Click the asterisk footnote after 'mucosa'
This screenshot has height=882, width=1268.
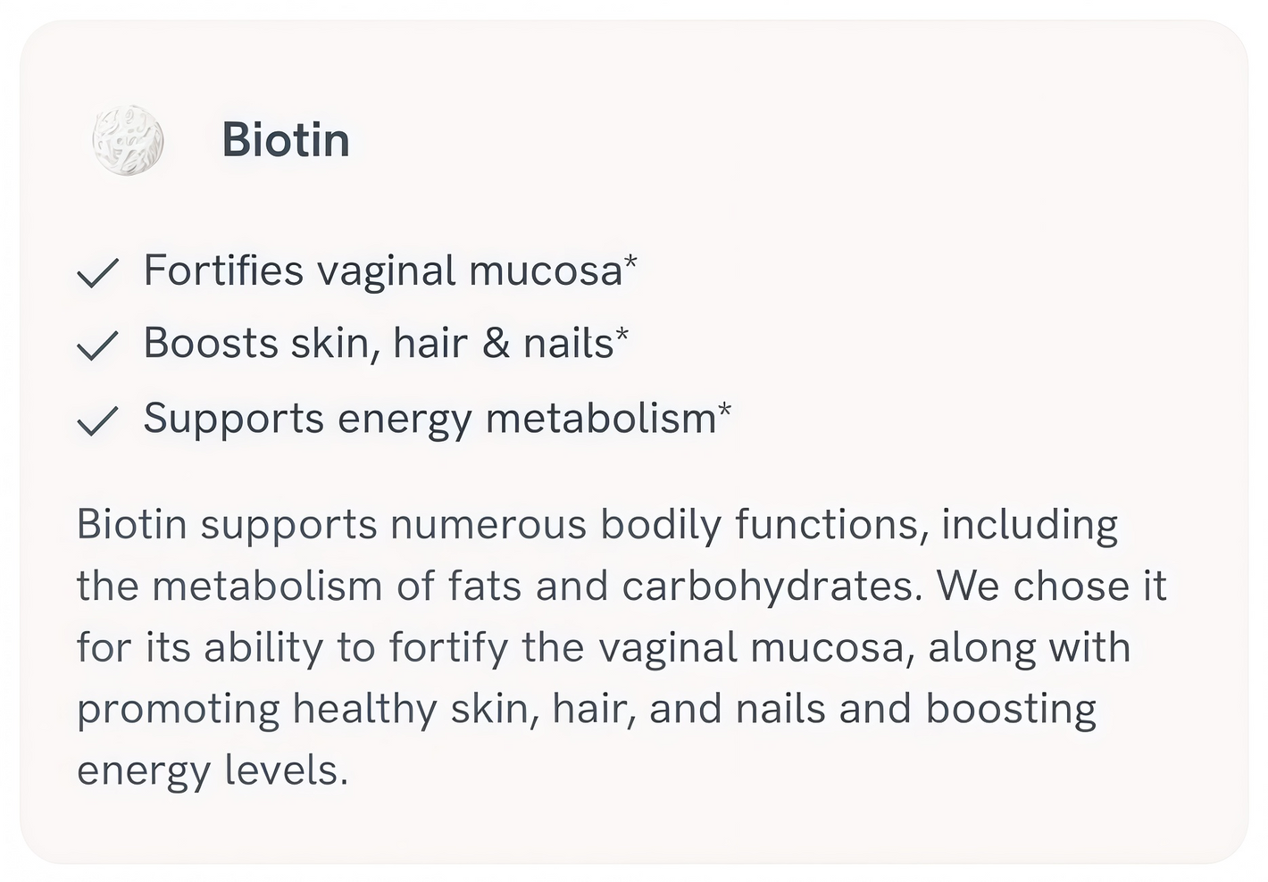click(630, 262)
